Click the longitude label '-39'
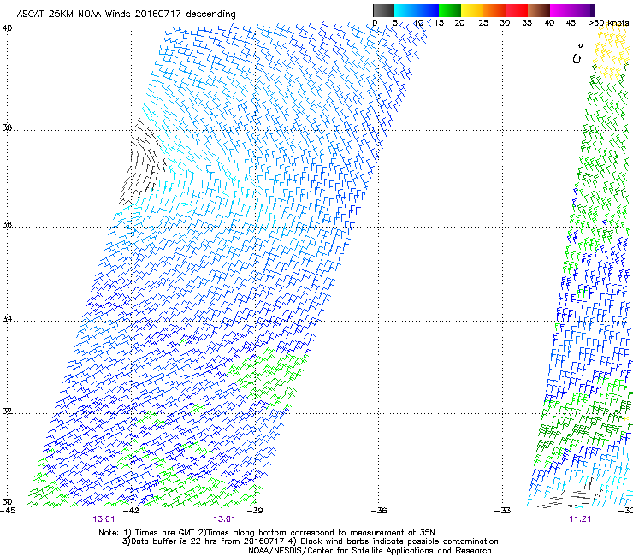This screenshot has height=556, width=633. (255, 511)
